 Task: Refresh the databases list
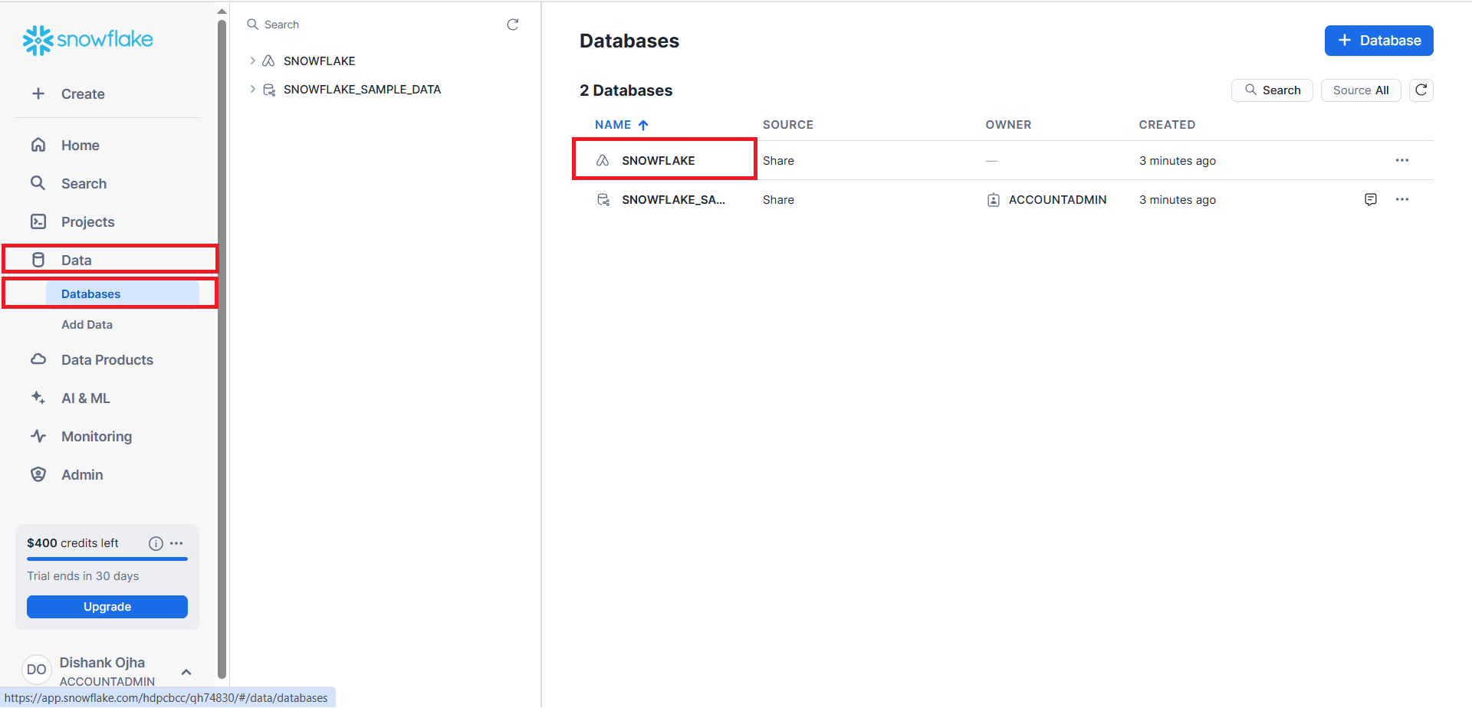1421,90
